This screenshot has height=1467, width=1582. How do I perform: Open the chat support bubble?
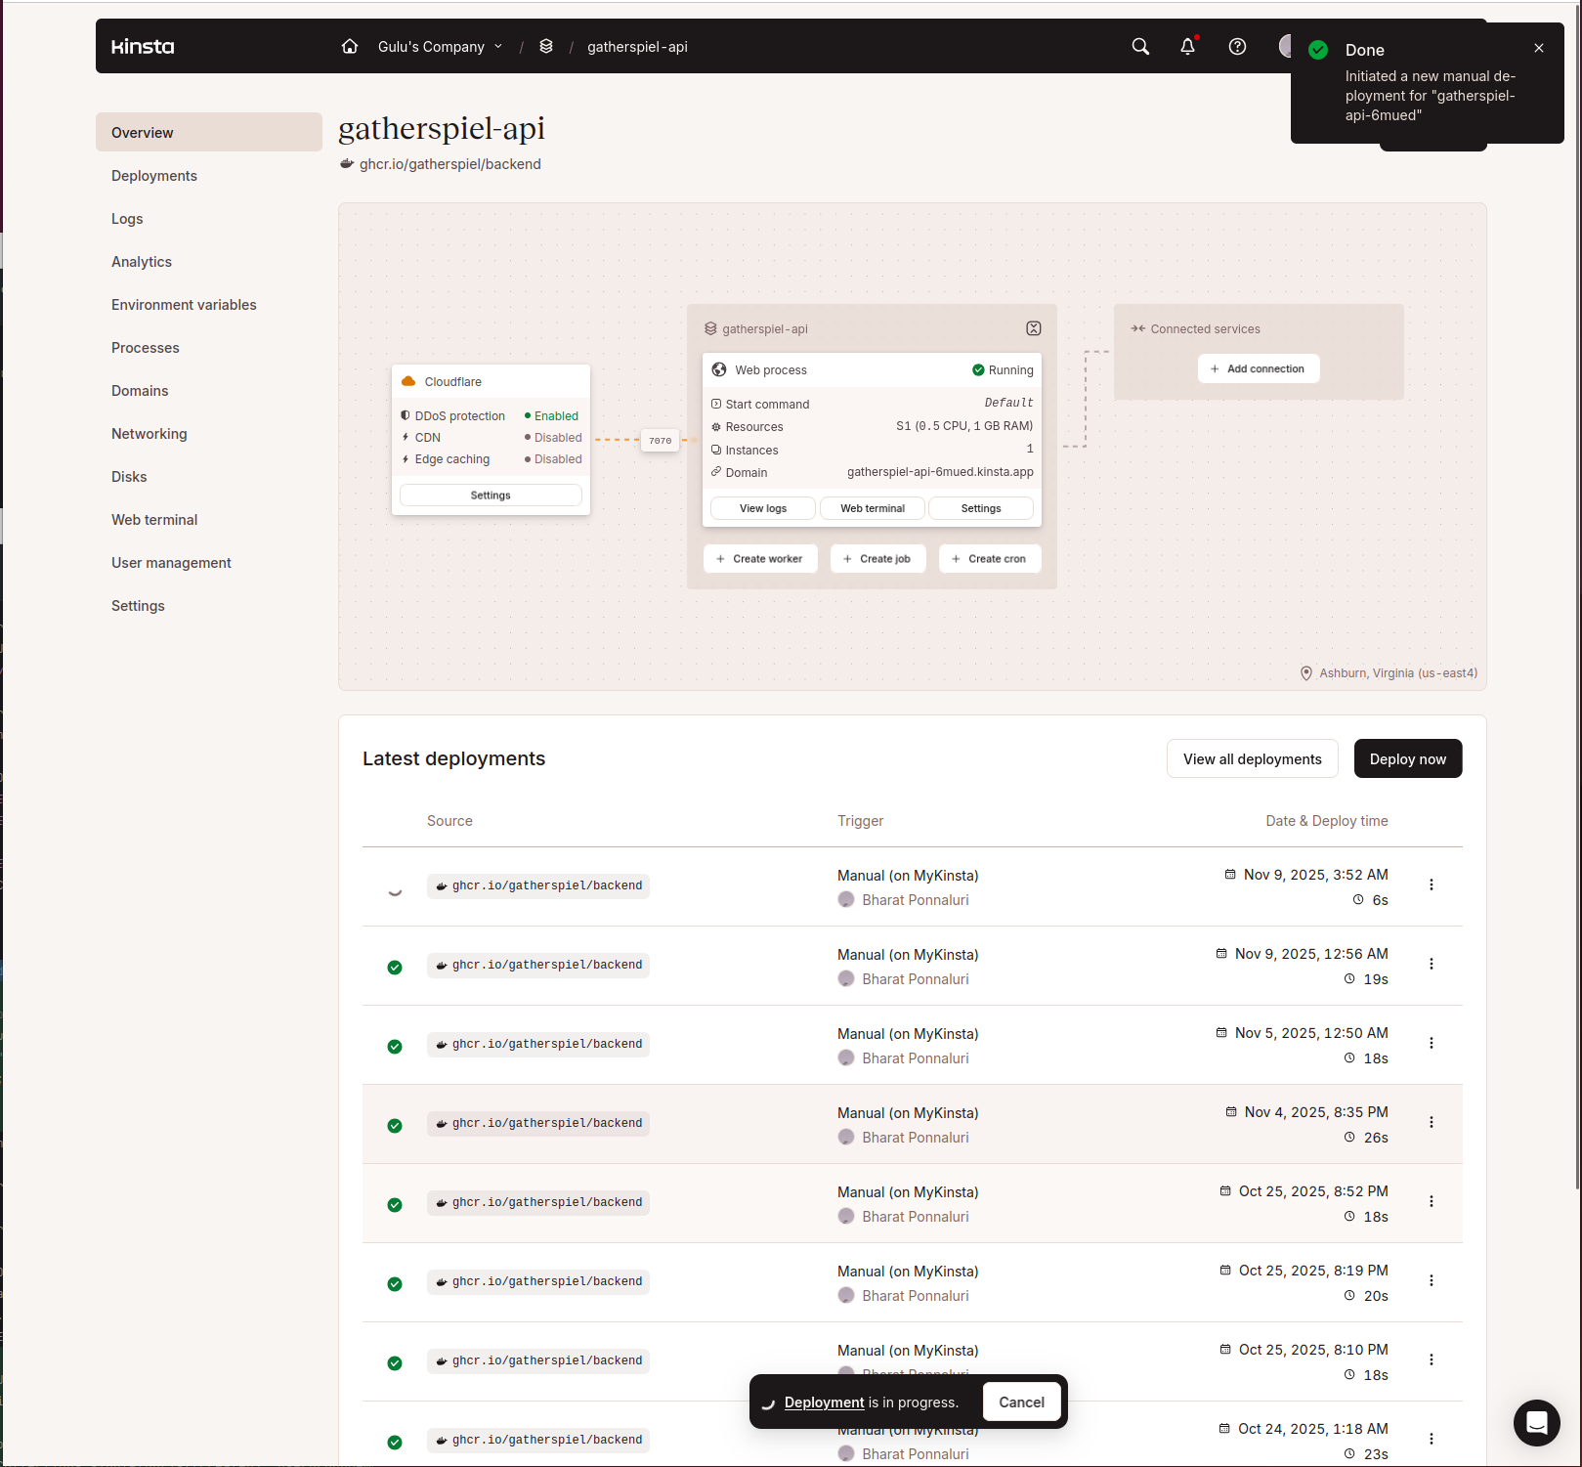1536,1422
